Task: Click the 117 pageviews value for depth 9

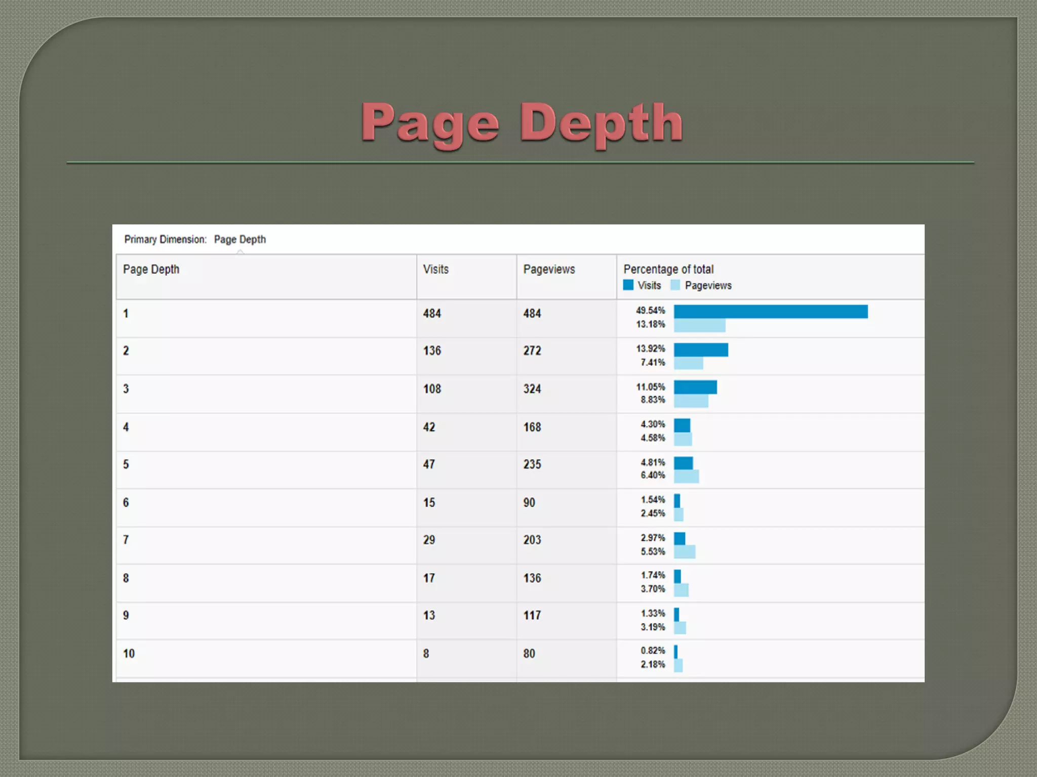Action: click(x=532, y=615)
